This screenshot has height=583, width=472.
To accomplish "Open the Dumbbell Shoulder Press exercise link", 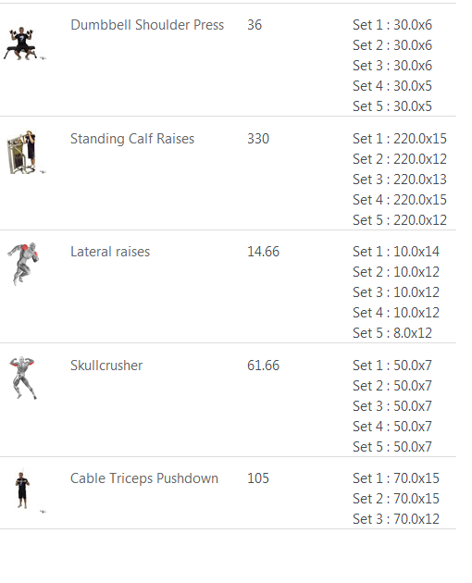I will [147, 25].
